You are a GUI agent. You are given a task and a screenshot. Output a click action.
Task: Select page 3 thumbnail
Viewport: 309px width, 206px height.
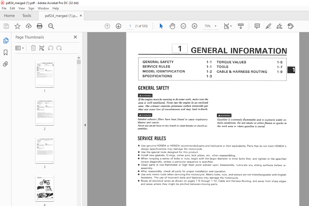coord(45,150)
